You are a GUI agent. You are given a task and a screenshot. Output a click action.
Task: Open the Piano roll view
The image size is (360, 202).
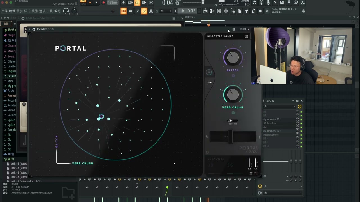pyautogui.click(x=212, y=11)
